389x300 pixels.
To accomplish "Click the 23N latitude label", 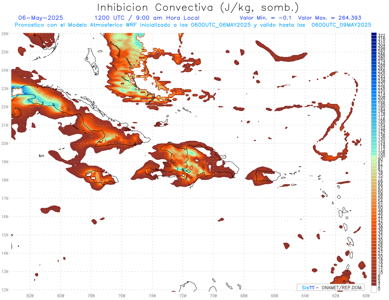I will pyautogui.click(x=5, y=88).
